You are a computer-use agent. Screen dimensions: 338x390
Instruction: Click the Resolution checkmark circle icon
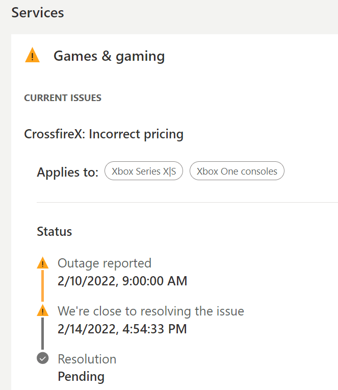coord(43,358)
